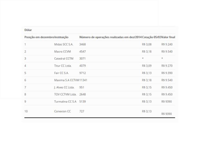This screenshot has width=205, height=154.
Task: Click the operations count 11341
Action: point(83,80)
